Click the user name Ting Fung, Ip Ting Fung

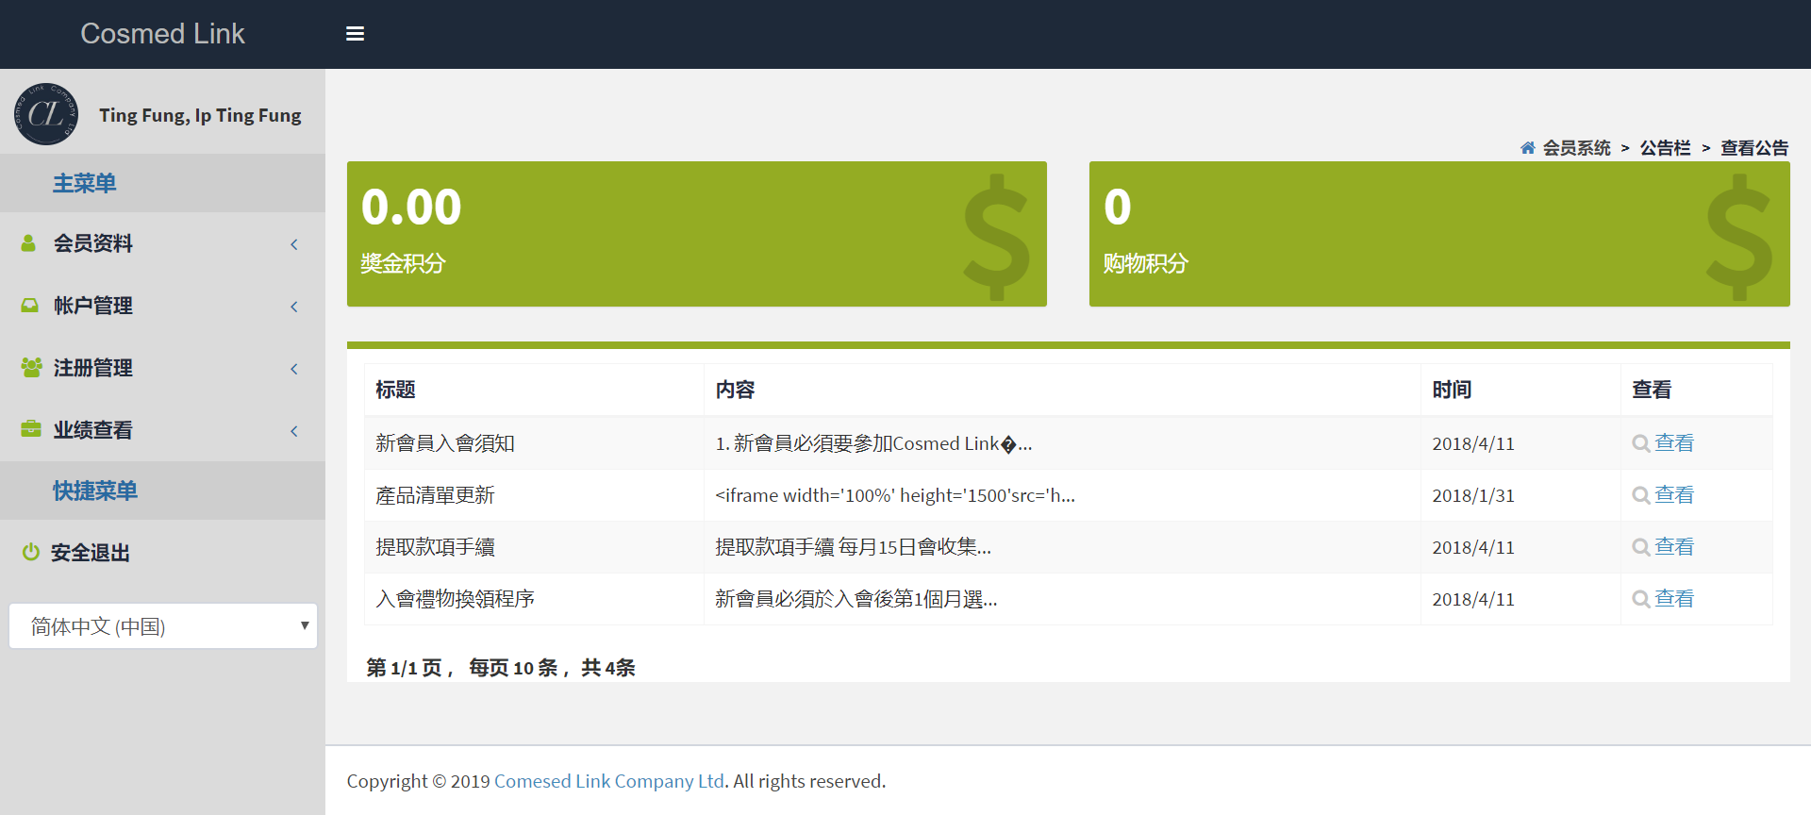tap(200, 115)
